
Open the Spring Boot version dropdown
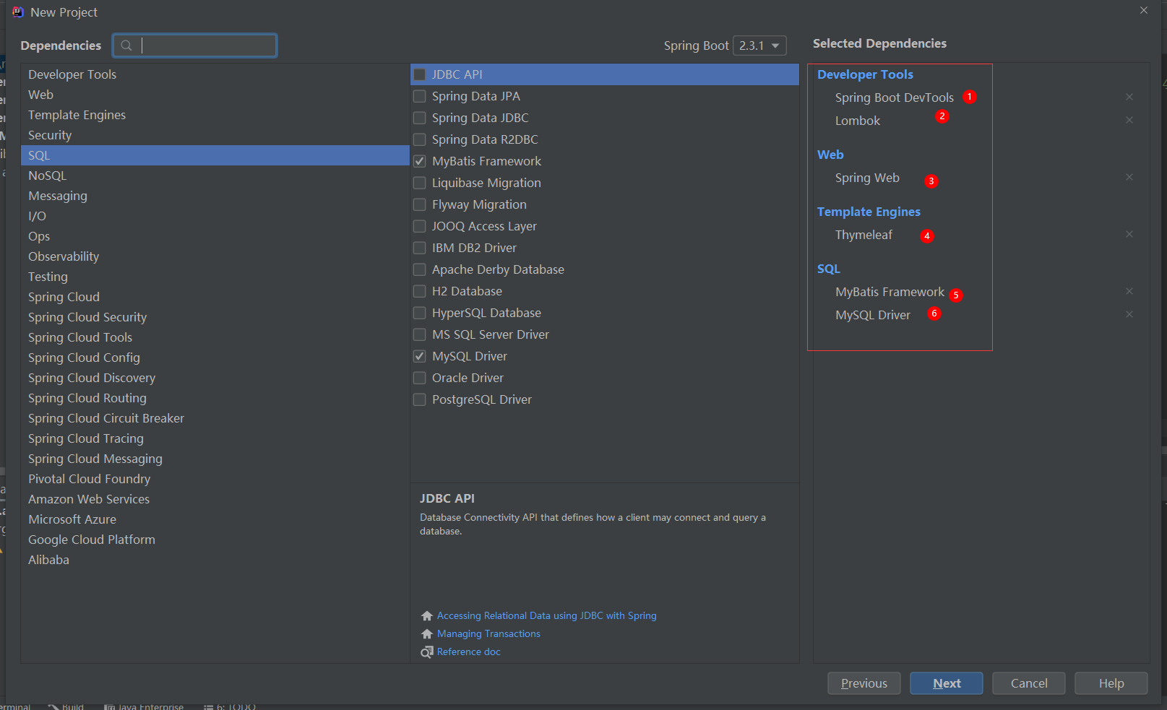(x=759, y=46)
